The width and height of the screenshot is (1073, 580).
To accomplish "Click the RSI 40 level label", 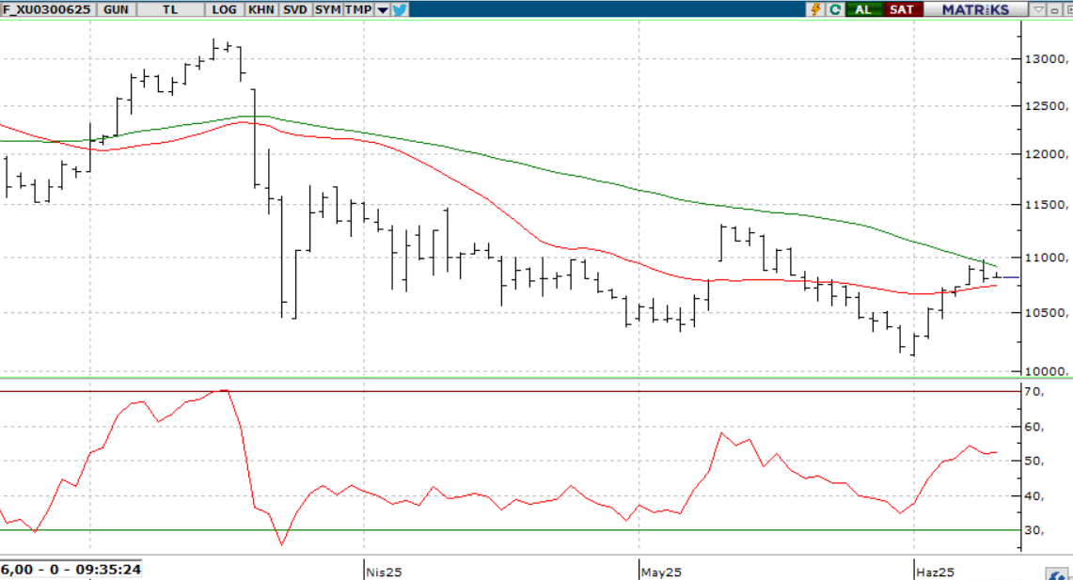I will 1034,496.
